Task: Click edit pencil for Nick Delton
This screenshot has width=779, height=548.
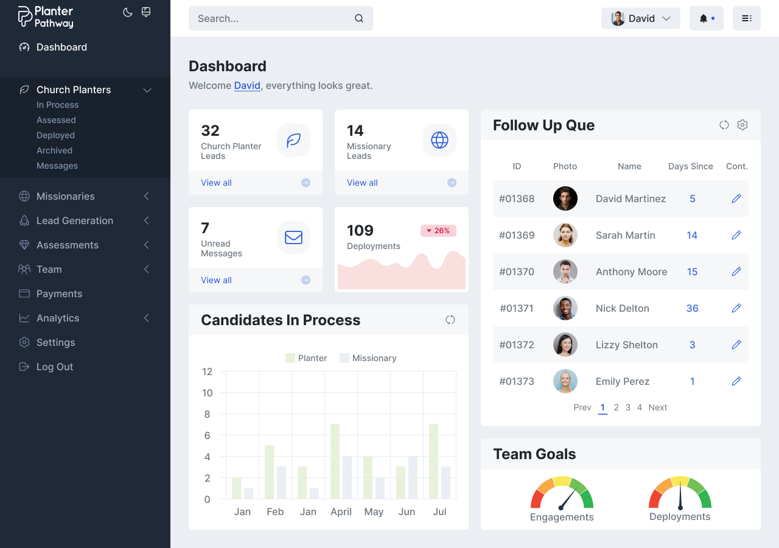Action: (x=736, y=308)
